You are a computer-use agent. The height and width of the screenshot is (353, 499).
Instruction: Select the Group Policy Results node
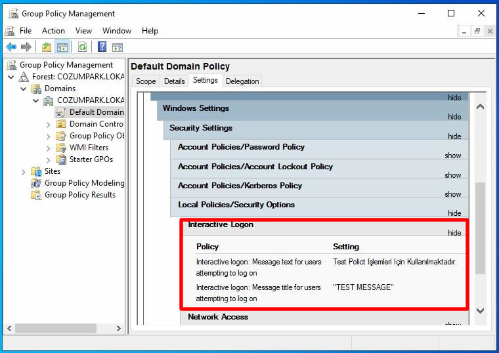coord(79,195)
